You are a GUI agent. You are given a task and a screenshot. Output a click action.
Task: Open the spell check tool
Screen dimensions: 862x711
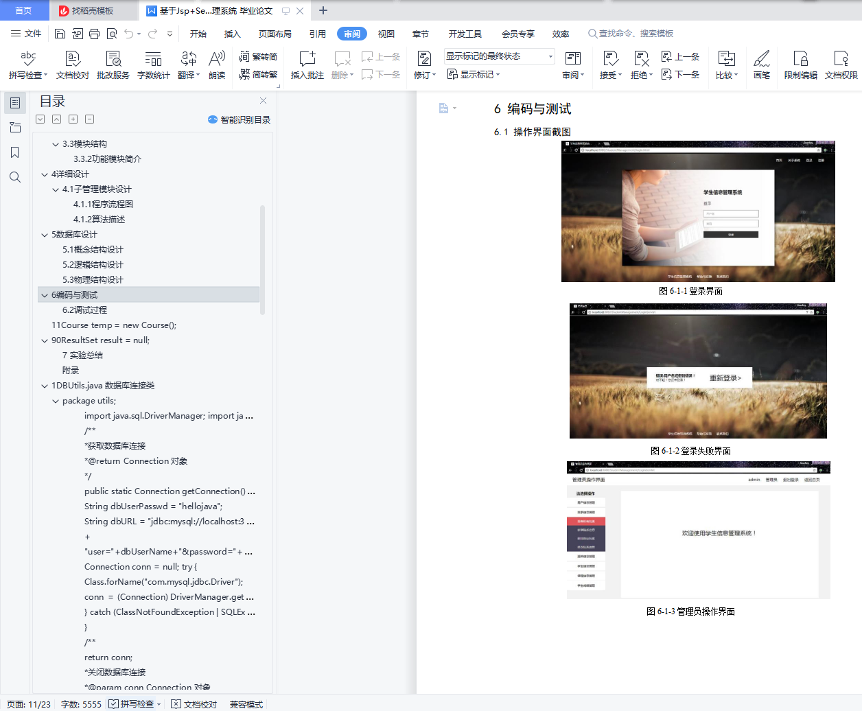pos(28,65)
